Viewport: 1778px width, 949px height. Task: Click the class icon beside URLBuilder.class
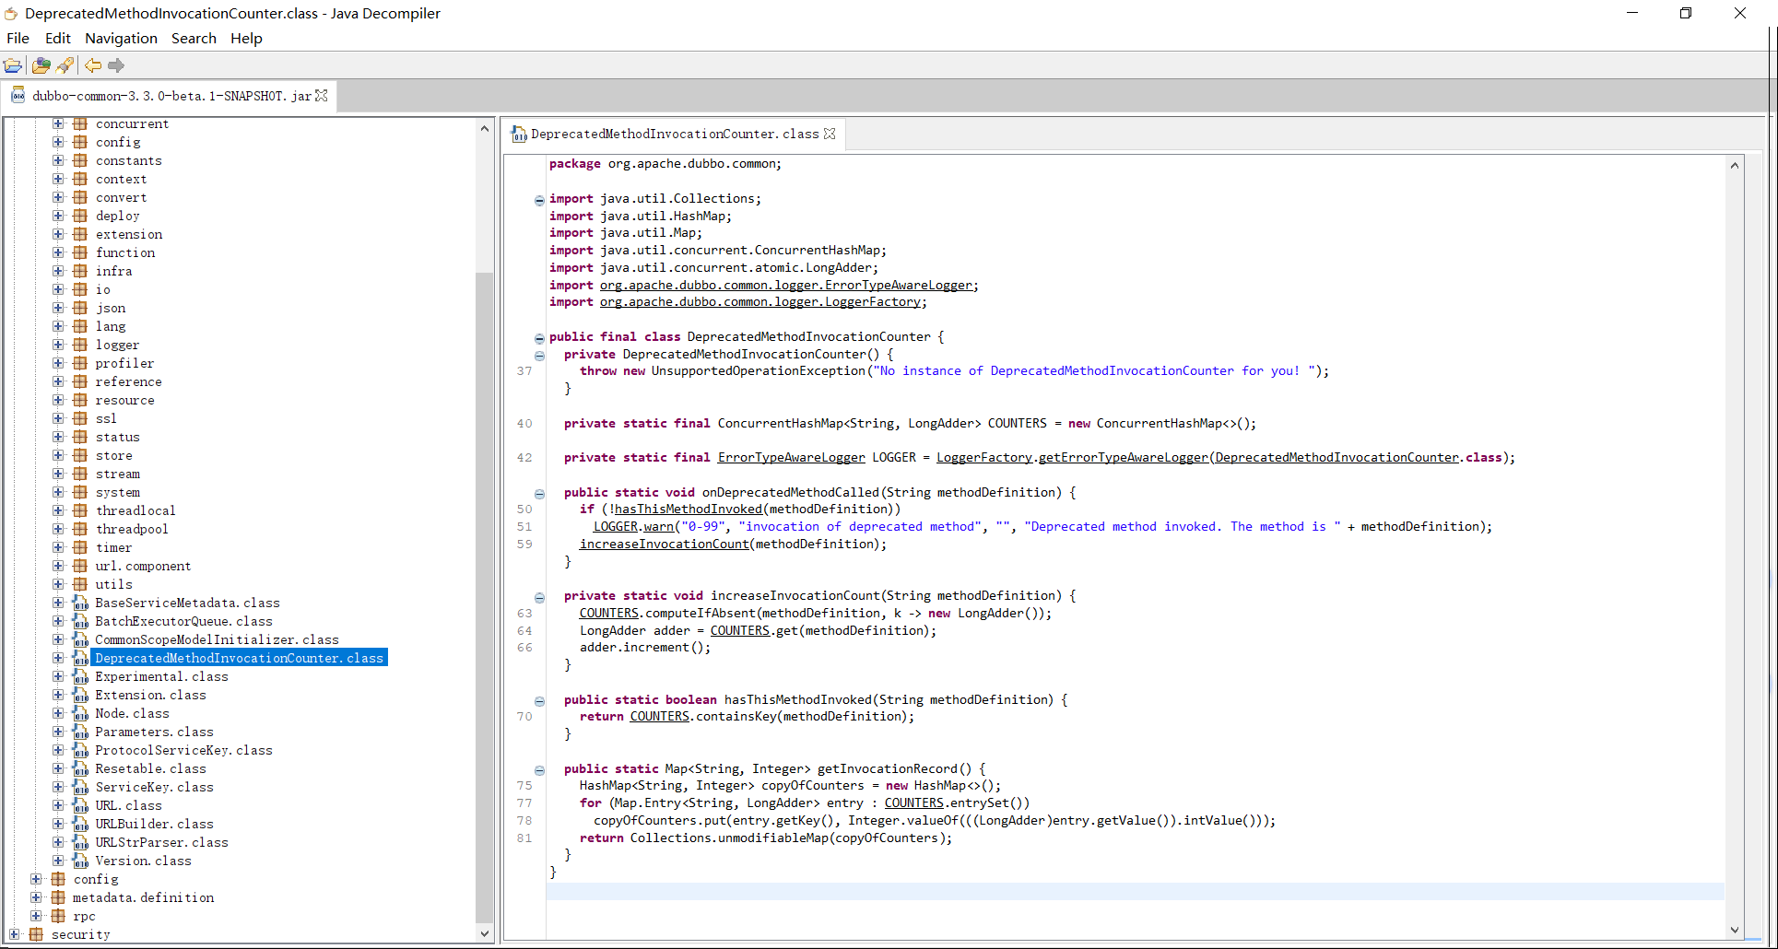pos(80,824)
